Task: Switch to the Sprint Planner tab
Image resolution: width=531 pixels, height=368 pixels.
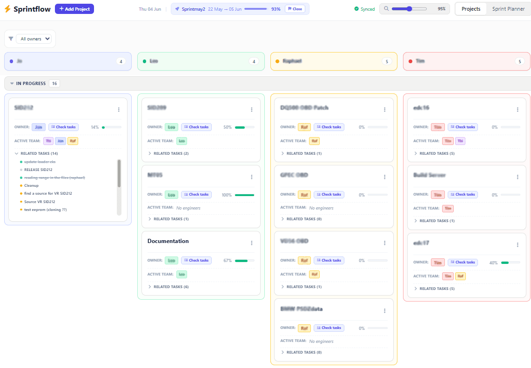Action: tap(508, 9)
